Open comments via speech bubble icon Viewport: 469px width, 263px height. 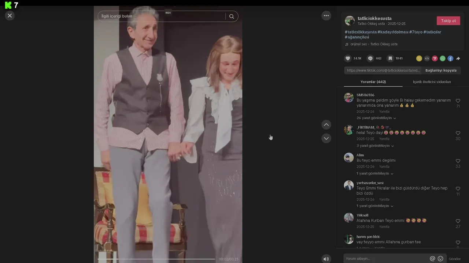pyautogui.click(x=370, y=58)
